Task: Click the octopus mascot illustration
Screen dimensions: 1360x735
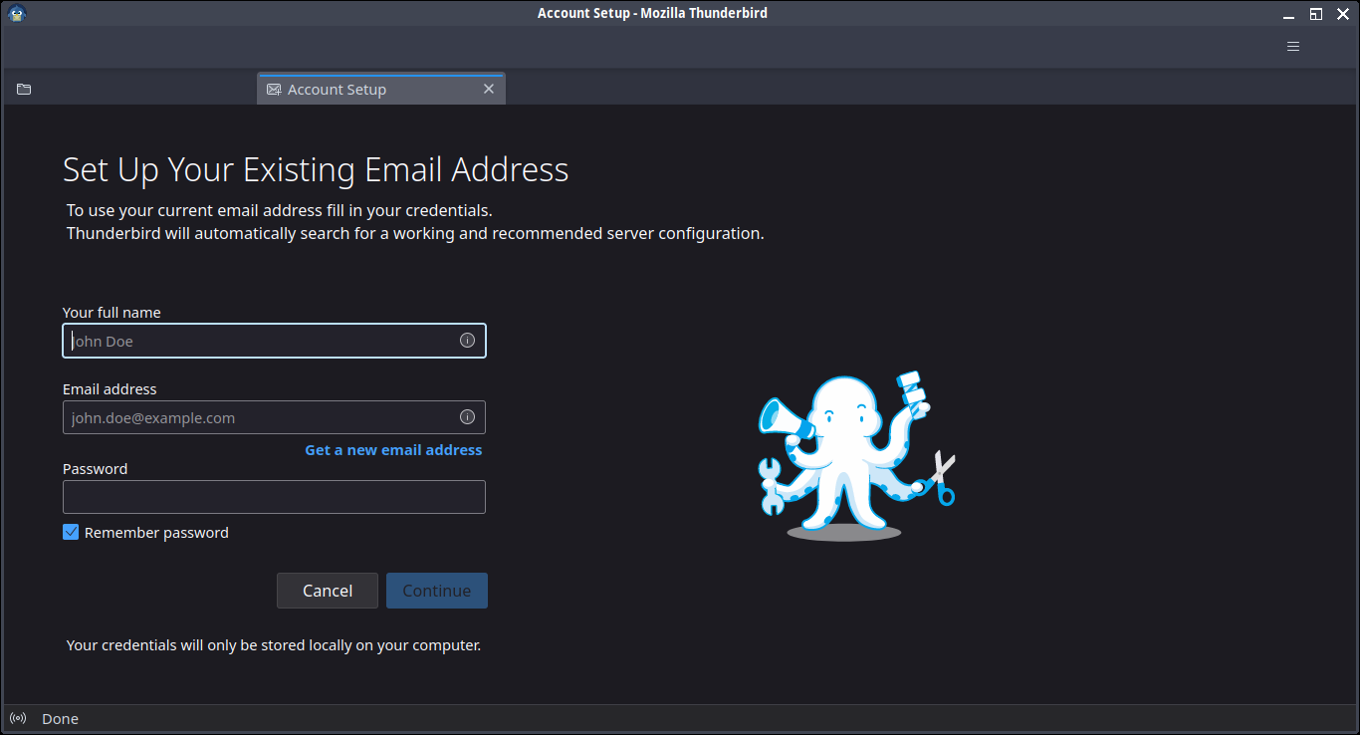Action: pyautogui.click(x=856, y=456)
